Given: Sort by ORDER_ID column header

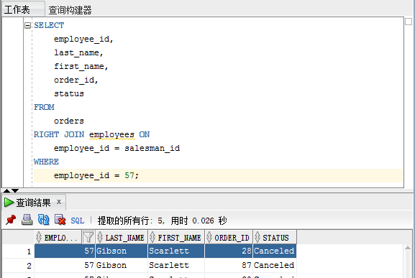Looking at the screenshot, I should click(229, 238).
